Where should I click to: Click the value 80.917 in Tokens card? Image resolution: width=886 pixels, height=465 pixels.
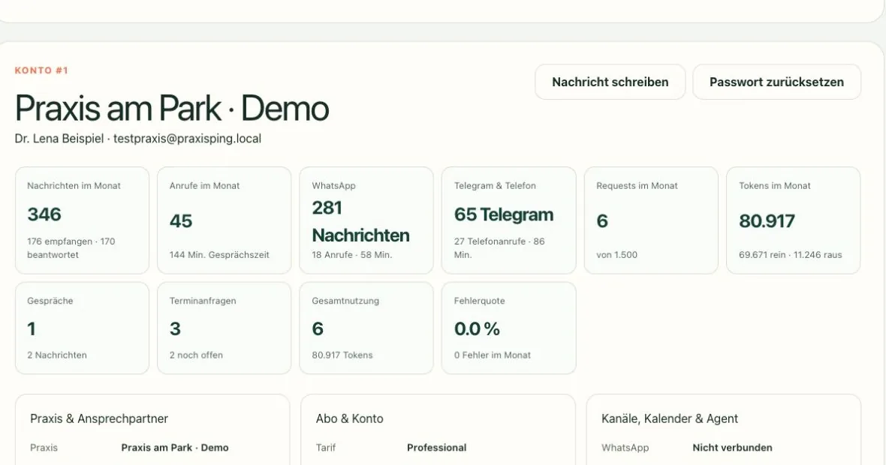(x=767, y=220)
